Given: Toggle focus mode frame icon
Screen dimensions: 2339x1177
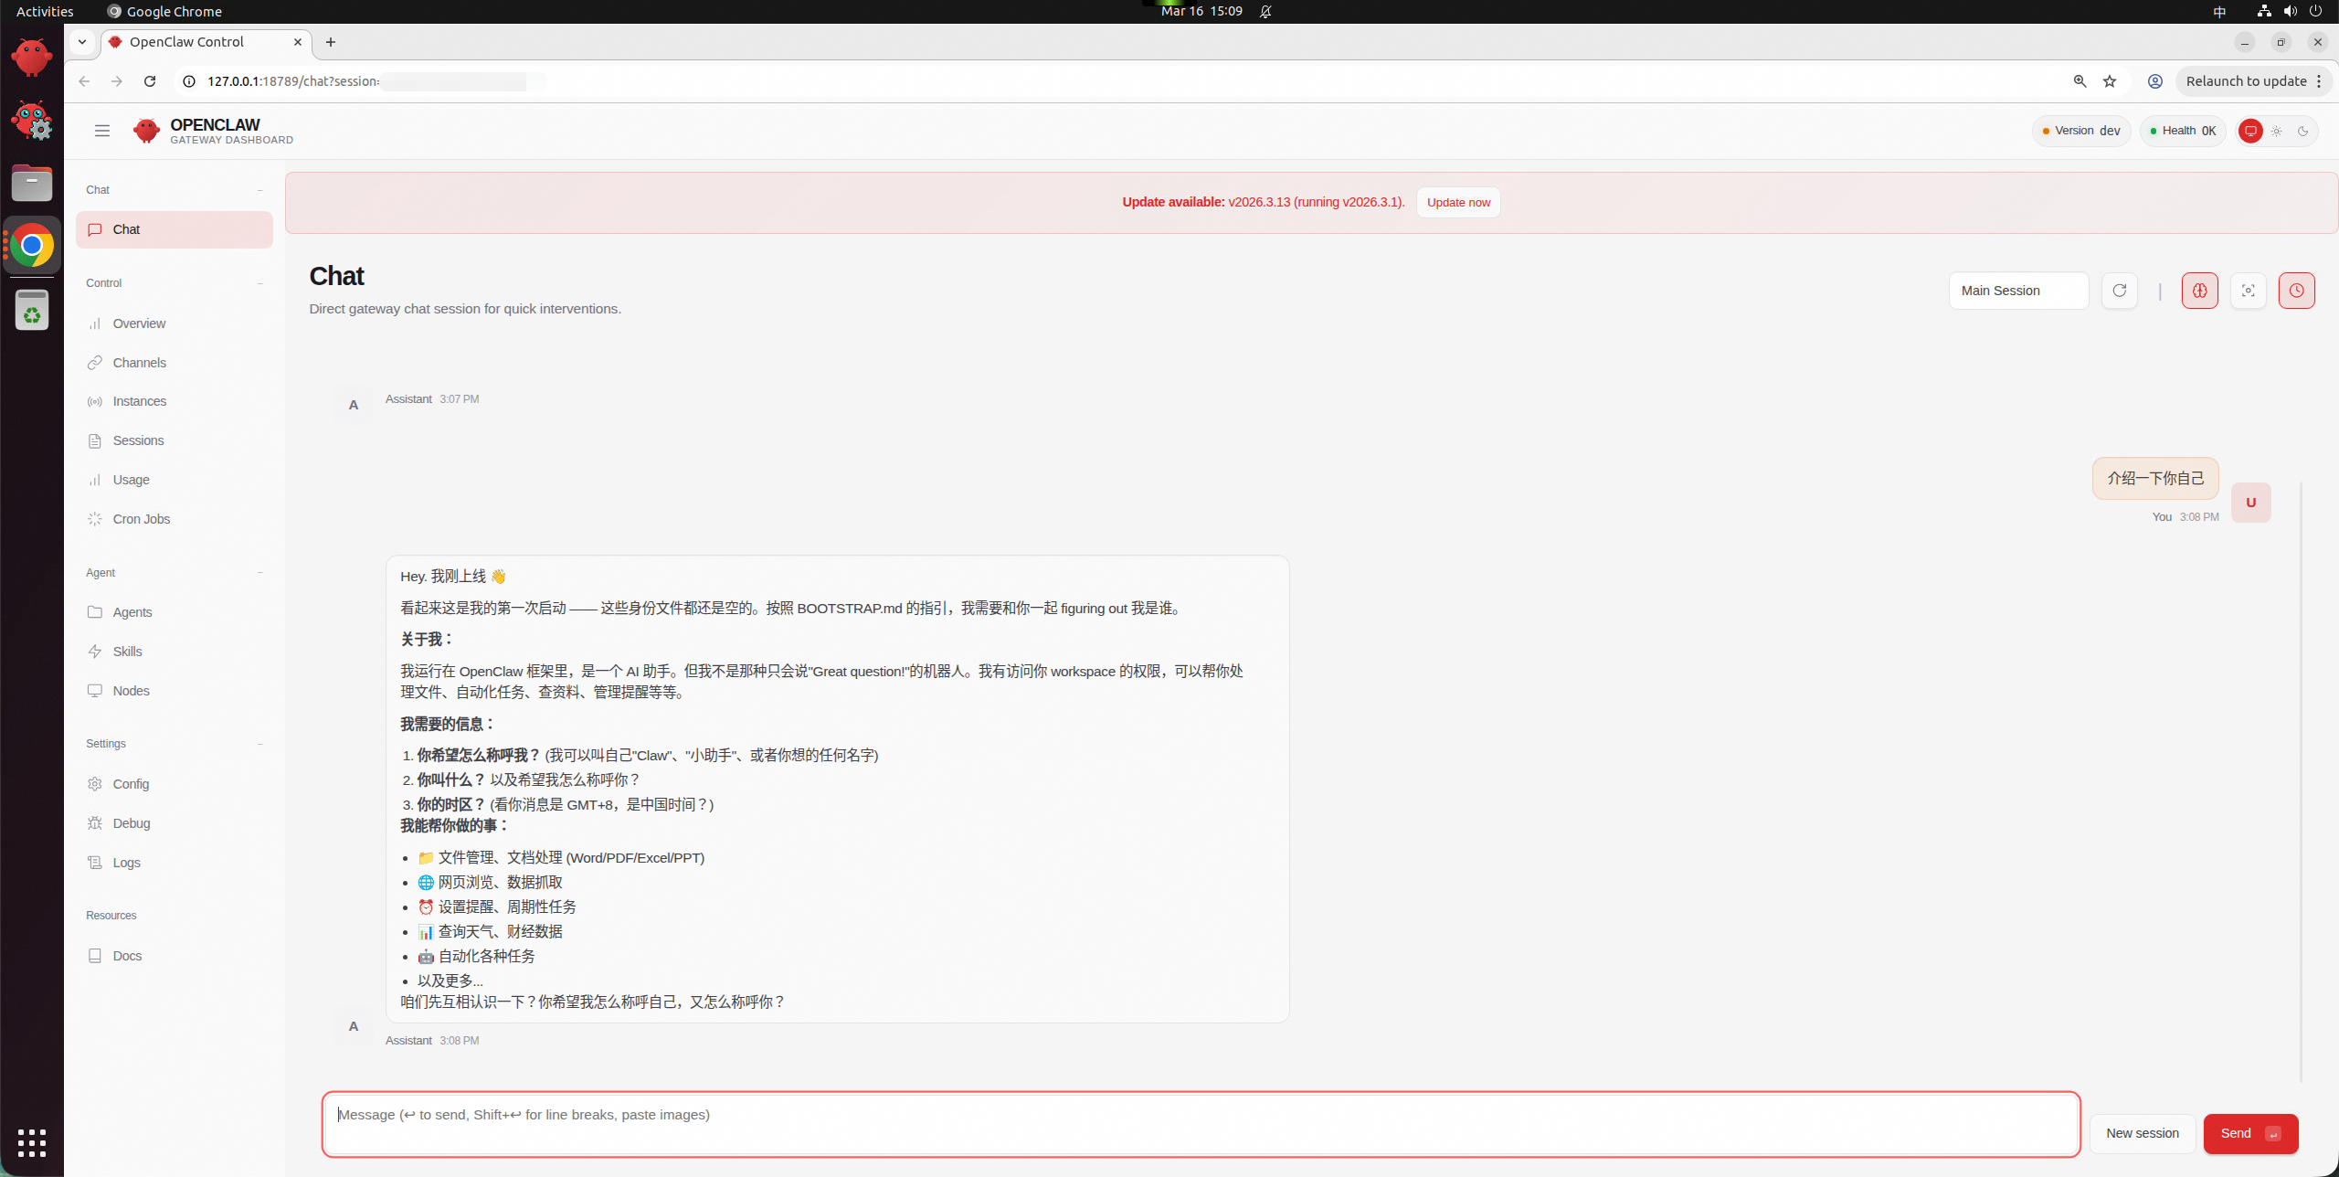Looking at the screenshot, I should pyautogui.click(x=2248, y=291).
